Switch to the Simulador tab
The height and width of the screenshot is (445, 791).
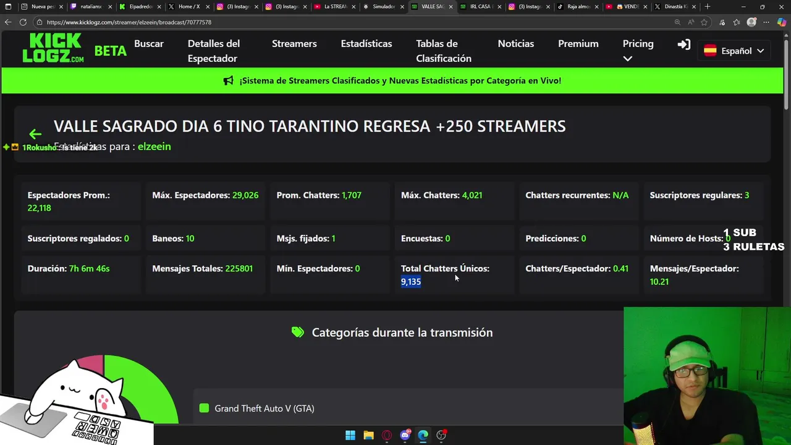(x=383, y=6)
